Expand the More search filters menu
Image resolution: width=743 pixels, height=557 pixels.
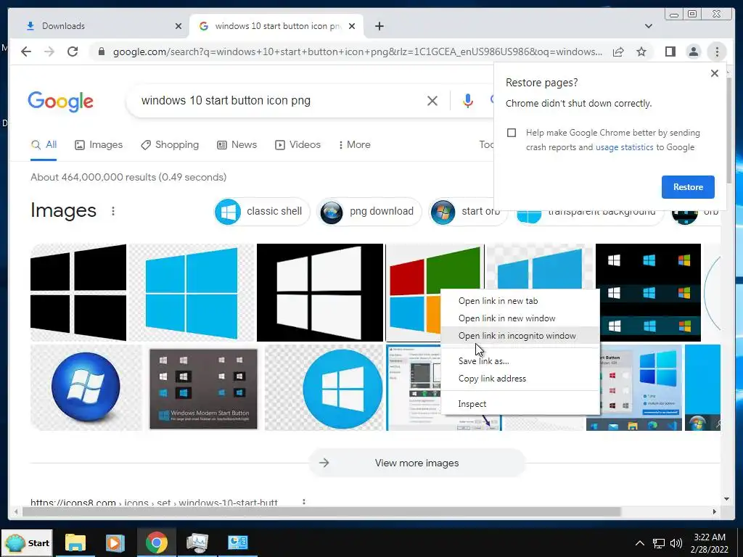pyautogui.click(x=354, y=144)
